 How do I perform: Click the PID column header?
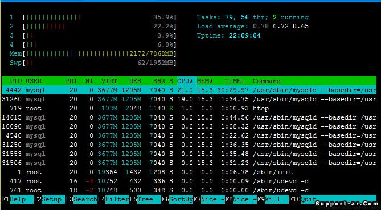pyautogui.click(x=16, y=81)
